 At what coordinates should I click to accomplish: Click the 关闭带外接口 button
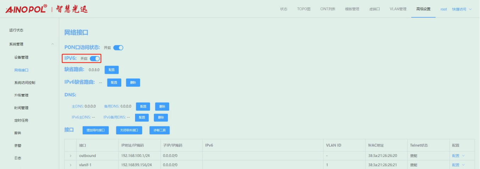pyautogui.click(x=129, y=130)
